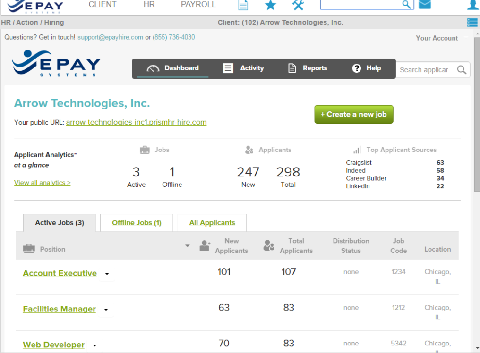Expand the Position column sort dropdown
The image size is (480, 353).
click(187, 245)
